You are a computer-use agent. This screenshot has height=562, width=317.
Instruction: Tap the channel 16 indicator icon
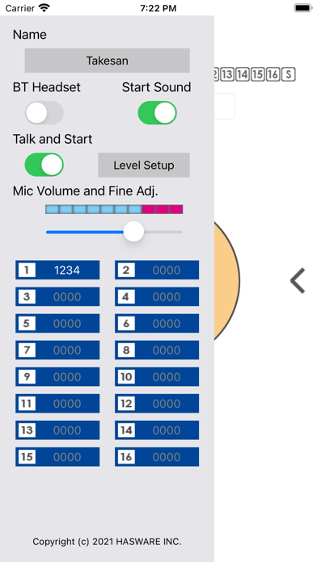[273, 74]
